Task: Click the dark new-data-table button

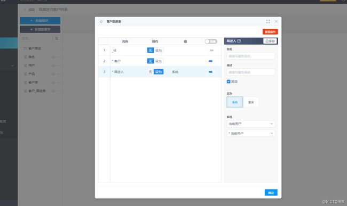Action: pyautogui.click(x=40, y=29)
